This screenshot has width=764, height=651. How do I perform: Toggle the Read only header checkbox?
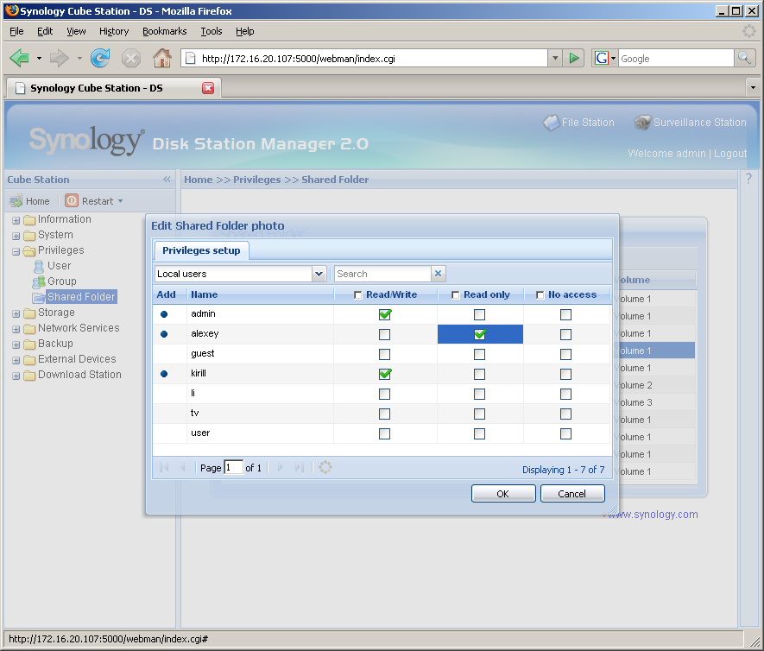click(x=455, y=294)
